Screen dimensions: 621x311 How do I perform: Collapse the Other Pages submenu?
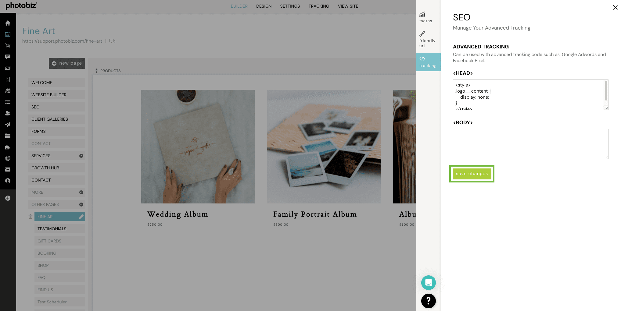pos(81,204)
